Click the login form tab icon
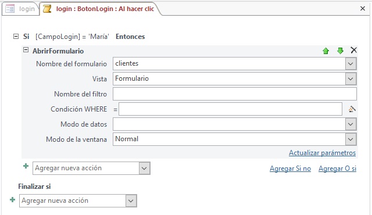 (10, 9)
